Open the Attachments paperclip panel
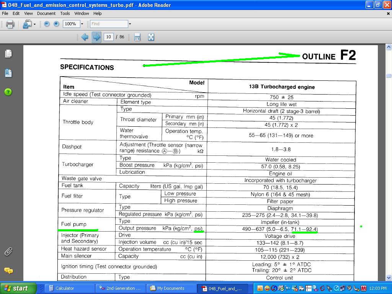This screenshot has width=392, height=294. (x=8, y=252)
